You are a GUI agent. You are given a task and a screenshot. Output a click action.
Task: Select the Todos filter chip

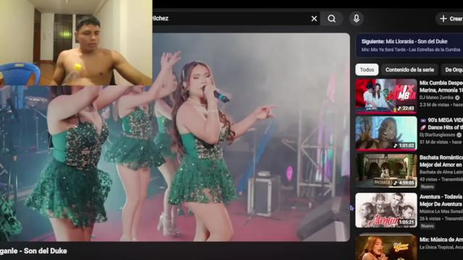pyautogui.click(x=367, y=70)
